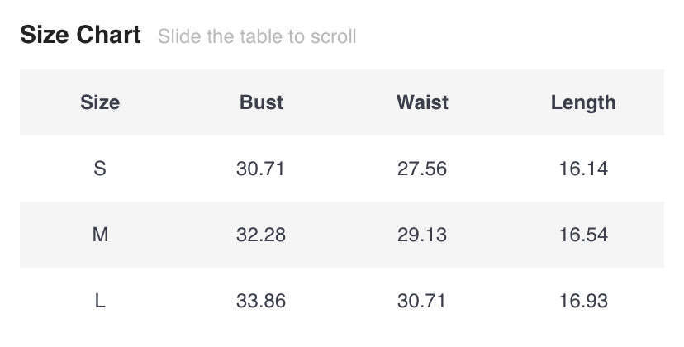Click waist value 29.13 for size M
This screenshot has width=684, height=347.
(x=422, y=235)
